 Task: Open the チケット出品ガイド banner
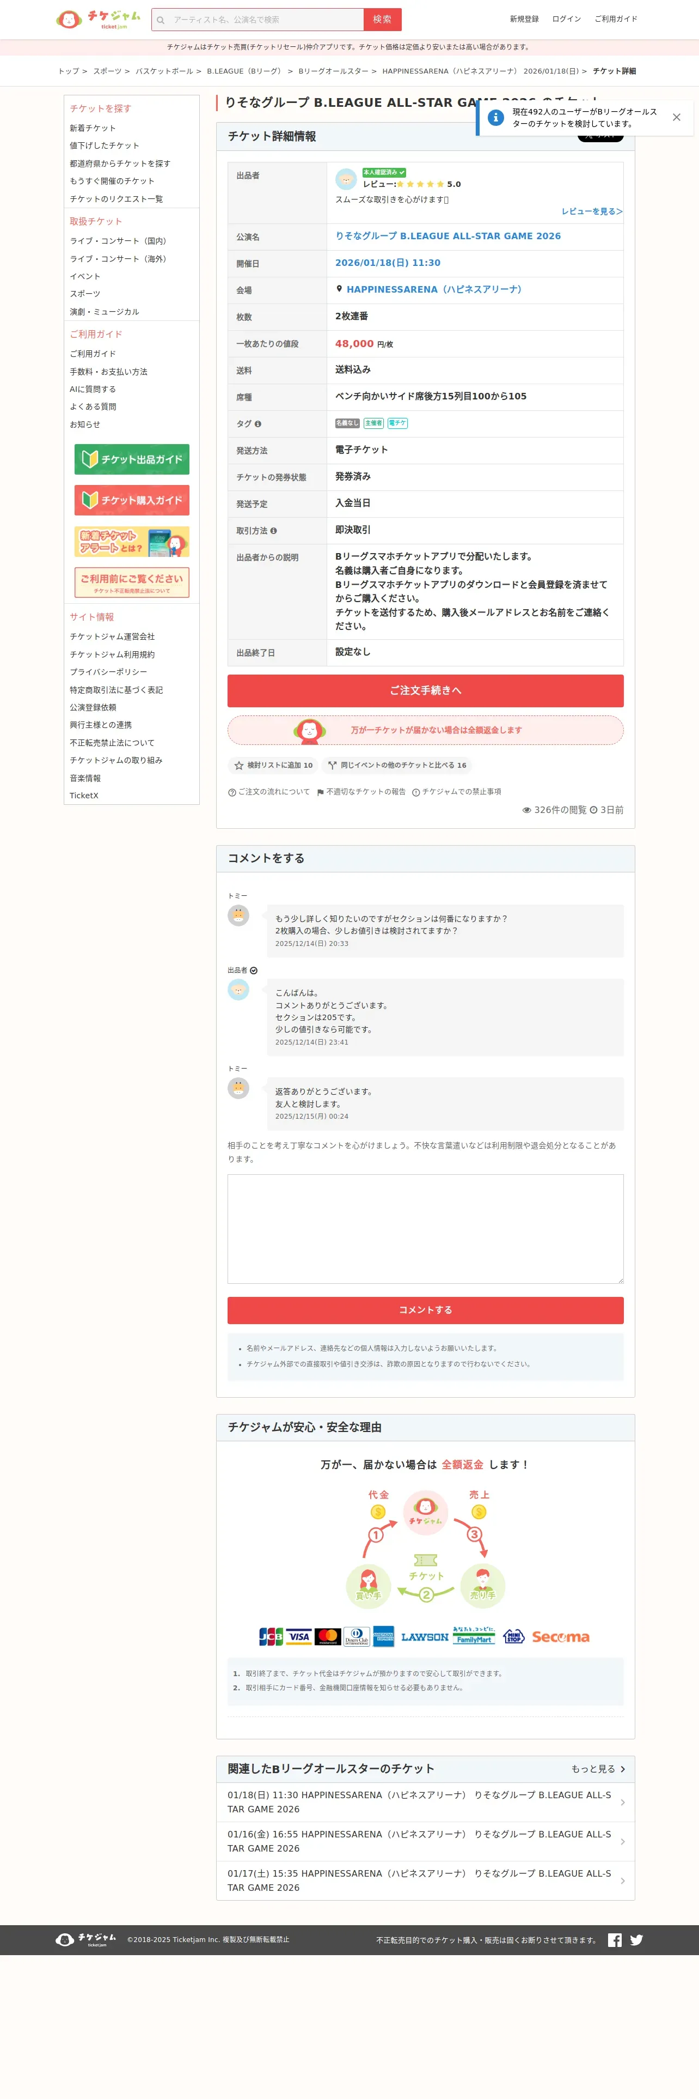pyautogui.click(x=132, y=459)
